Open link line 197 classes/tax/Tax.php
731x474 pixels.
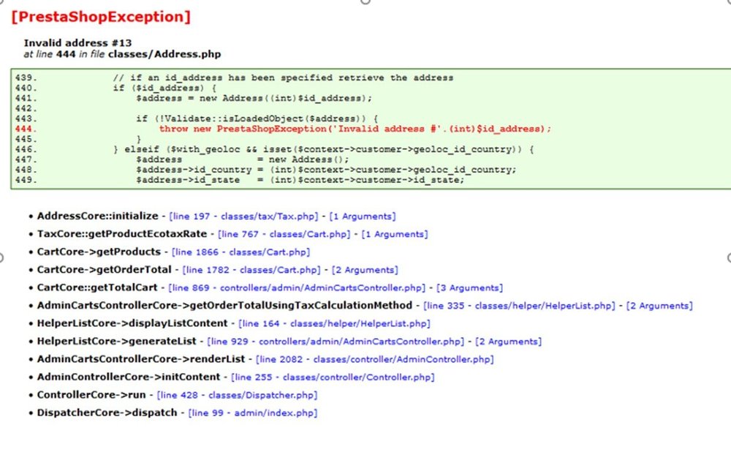[243, 217]
